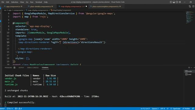Click the terminal cursor prompt
Screen dimensions: 195x110
[5, 105]
